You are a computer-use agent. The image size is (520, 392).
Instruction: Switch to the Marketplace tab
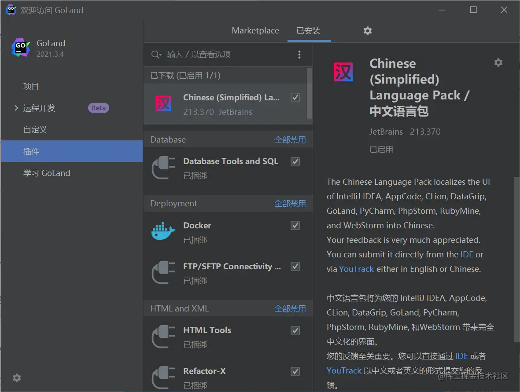tap(255, 30)
